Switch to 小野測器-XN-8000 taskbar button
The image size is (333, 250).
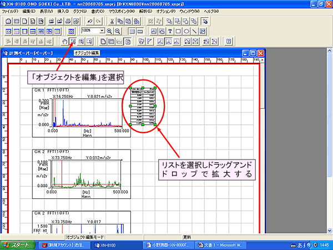coord(169,246)
